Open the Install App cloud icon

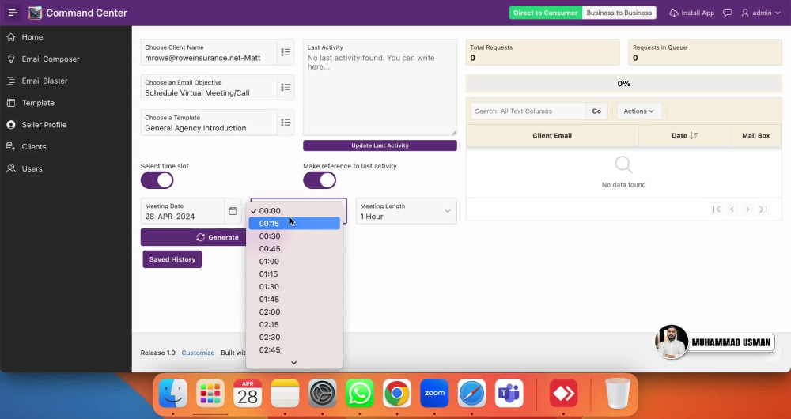pos(674,13)
